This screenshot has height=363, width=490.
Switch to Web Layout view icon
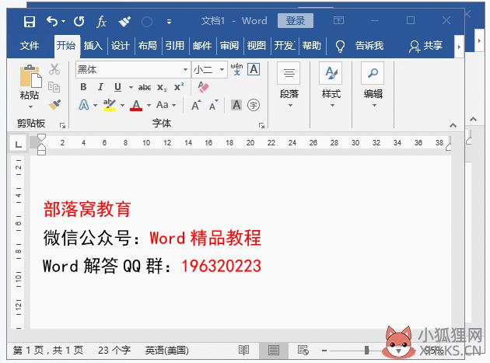point(303,350)
